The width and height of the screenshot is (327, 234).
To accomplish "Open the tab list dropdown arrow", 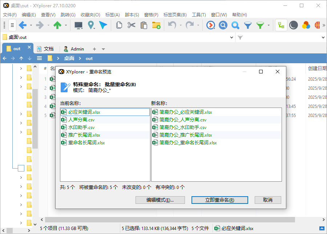I will 103,49.
